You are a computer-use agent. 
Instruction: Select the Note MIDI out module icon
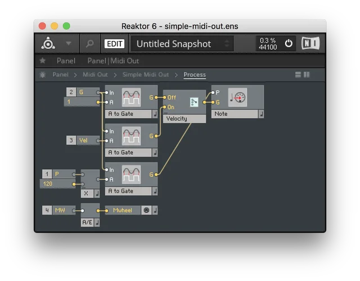click(x=237, y=97)
